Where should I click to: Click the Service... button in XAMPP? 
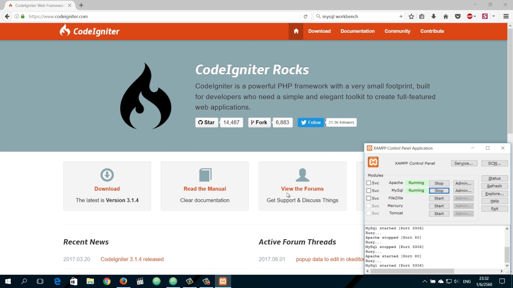[463, 163]
